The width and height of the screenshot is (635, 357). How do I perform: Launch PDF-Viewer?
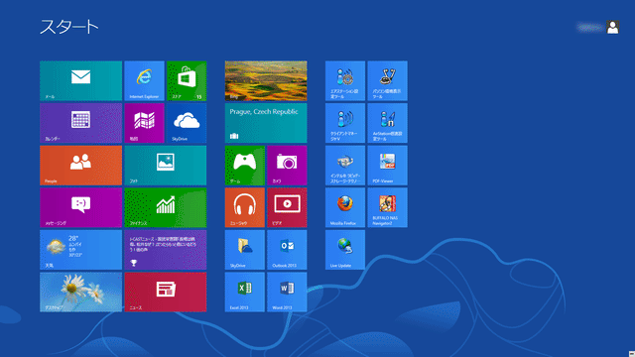point(388,166)
